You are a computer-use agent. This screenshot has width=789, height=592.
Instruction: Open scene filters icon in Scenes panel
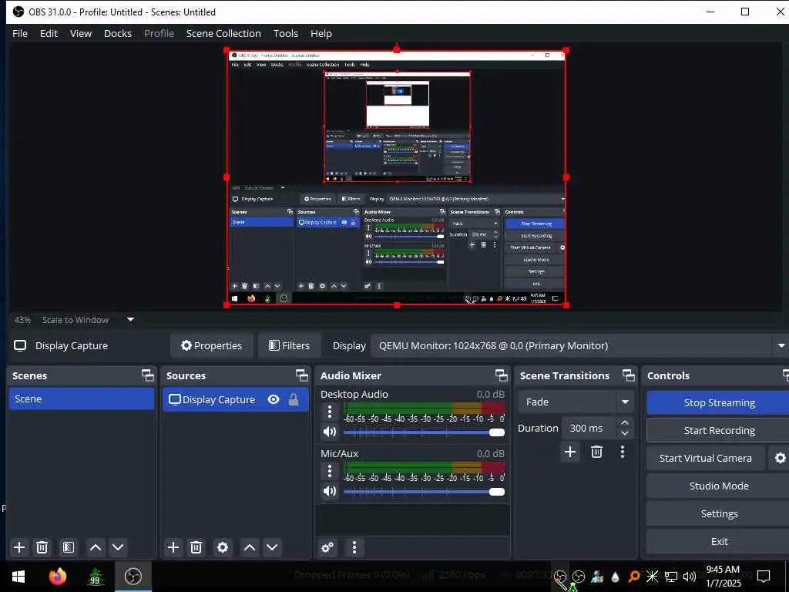coord(69,547)
